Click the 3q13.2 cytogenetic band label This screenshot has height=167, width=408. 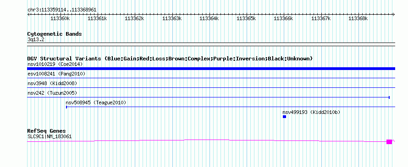pos(36,39)
